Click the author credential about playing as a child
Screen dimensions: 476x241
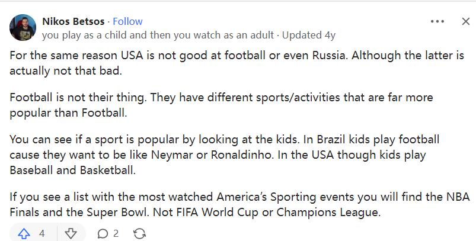(158, 35)
